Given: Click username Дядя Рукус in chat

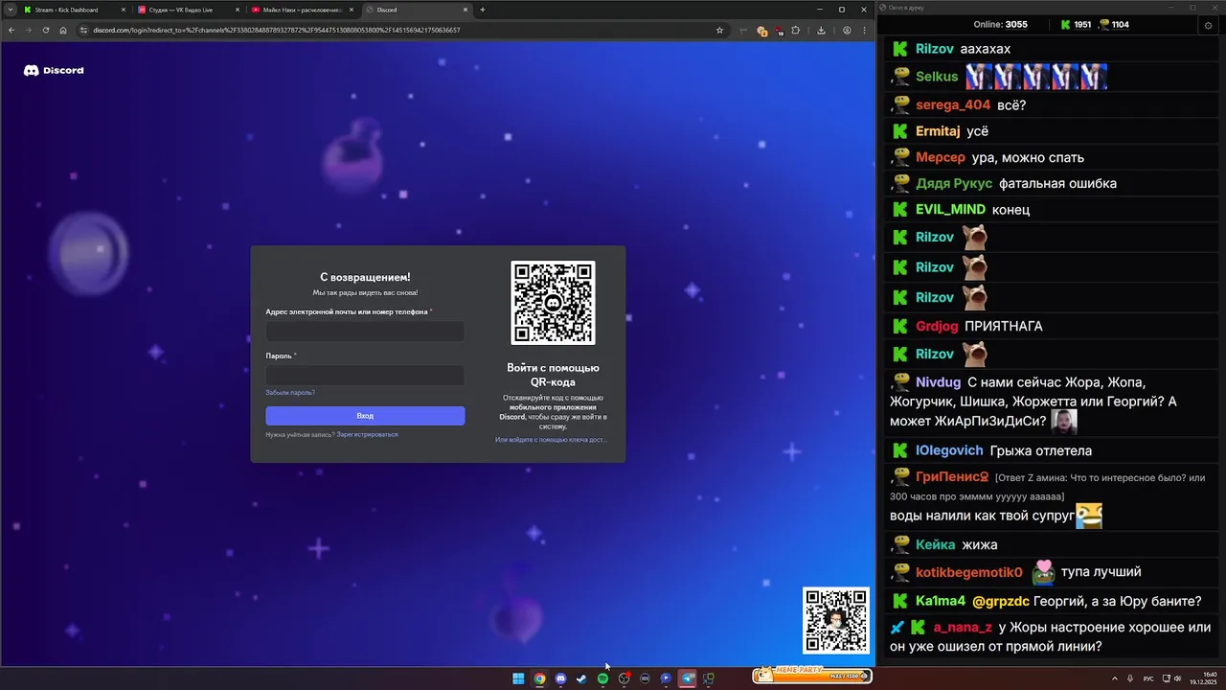Looking at the screenshot, I should point(954,183).
